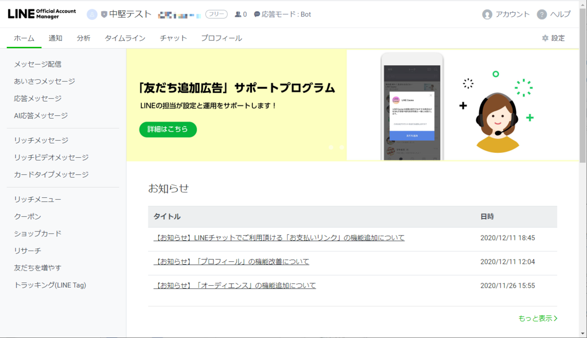587x338 pixels.
Task: Click the タイトル column header
Action: (x=167, y=216)
